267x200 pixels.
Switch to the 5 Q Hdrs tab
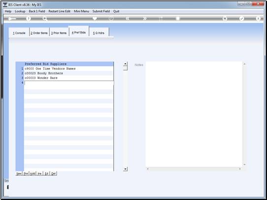pos(99,33)
